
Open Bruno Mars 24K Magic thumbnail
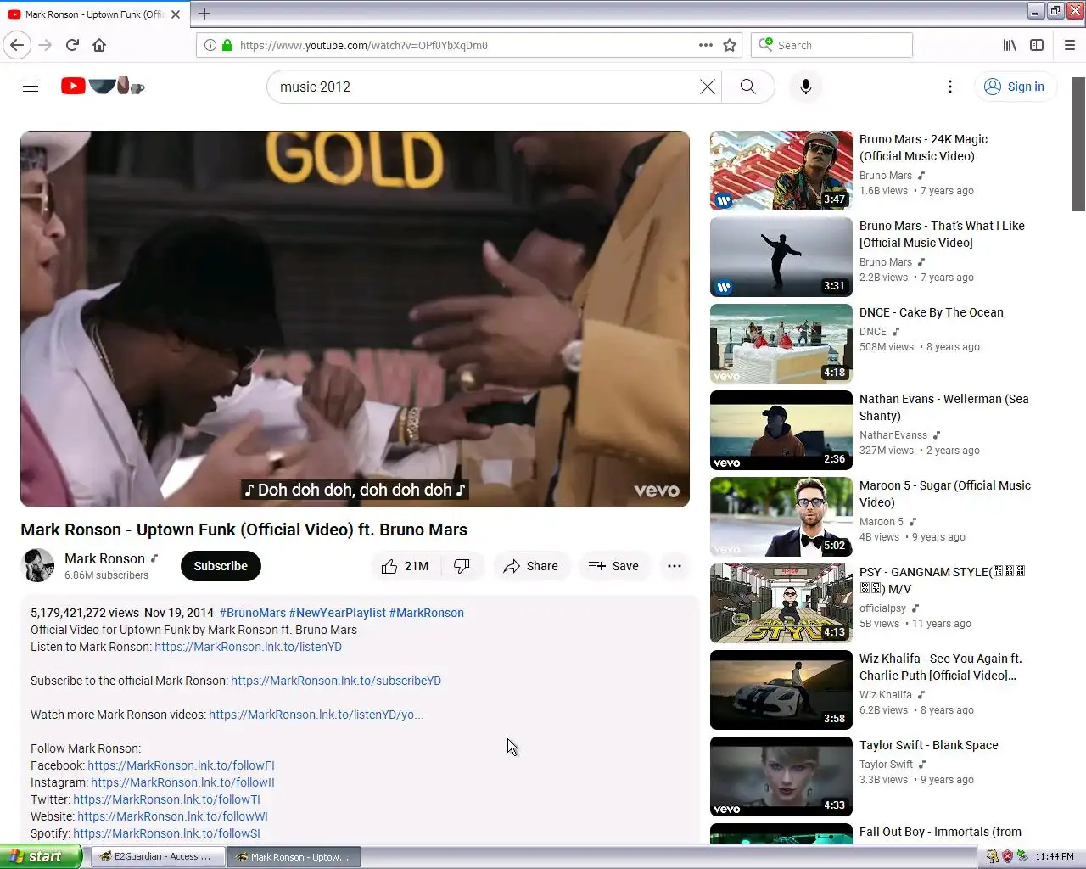pos(781,171)
